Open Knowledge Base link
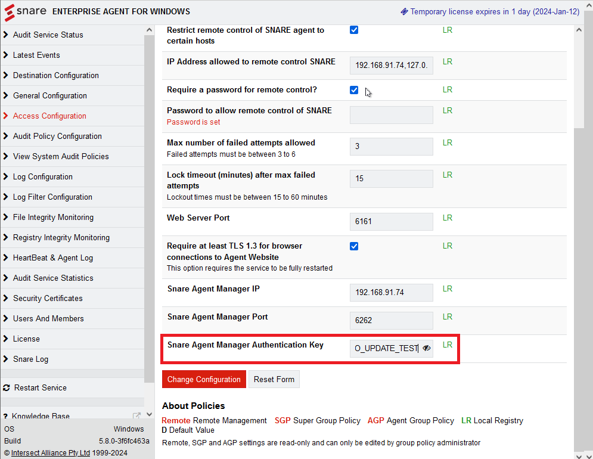 tap(41, 416)
